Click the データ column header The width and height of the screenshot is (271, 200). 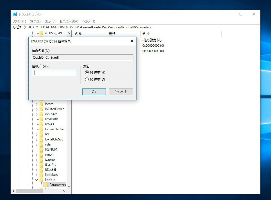point(146,34)
